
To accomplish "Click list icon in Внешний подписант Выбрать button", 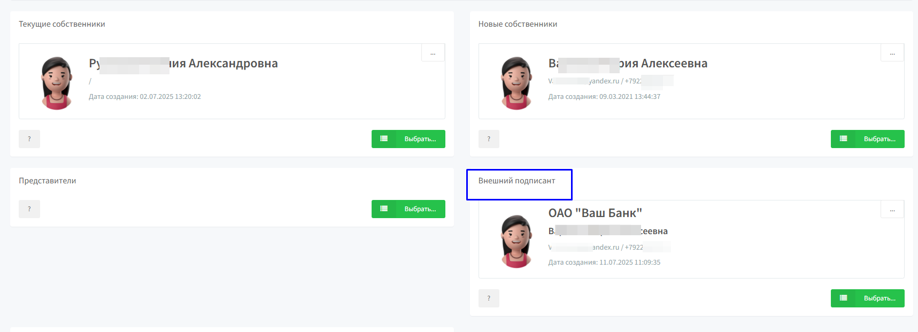I will (843, 298).
